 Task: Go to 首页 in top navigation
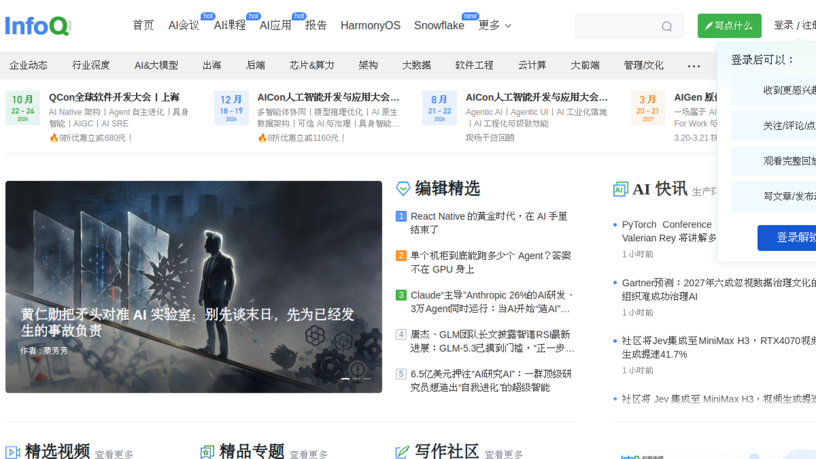pyautogui.click(x=143, y=25)
